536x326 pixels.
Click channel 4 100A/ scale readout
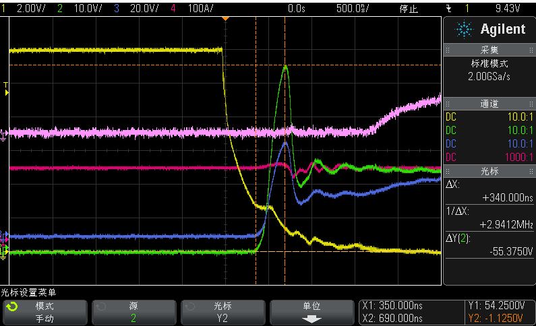(200, 8)
